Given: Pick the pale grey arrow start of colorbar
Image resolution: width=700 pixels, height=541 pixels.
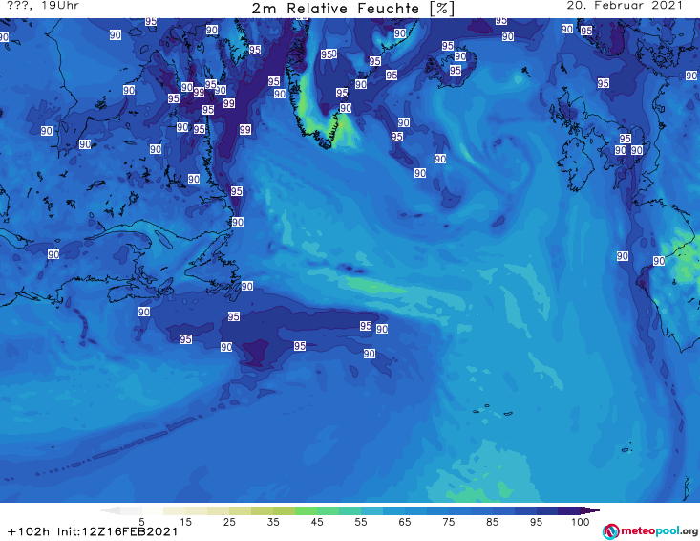Looking at the screenshot, I should [x=110, y=510].
